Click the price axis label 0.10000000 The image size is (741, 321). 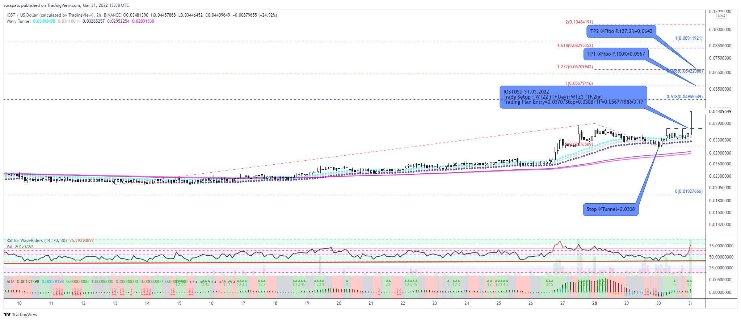pos(720,30)
